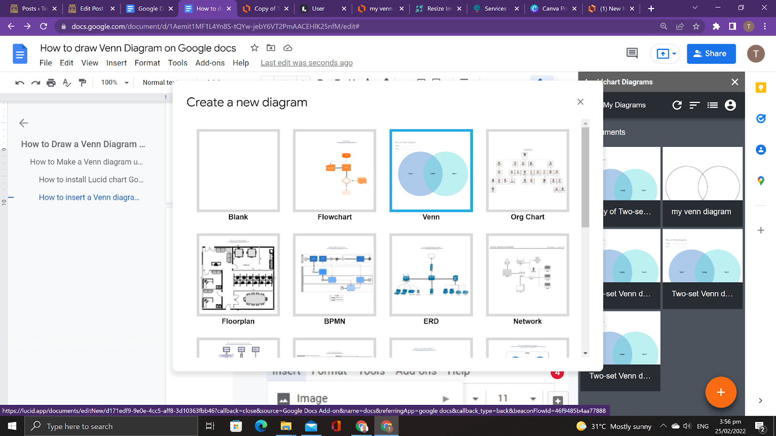Screen dimensions: 776x436
Task: Close the Lucidchart Diagrams panel
Action: (735, 82)
